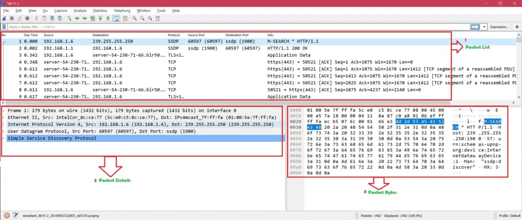Open capture file properties icon in the status bar
Image resolution: width=522 pixels, height=220 pixels.
[x=15, y=215]
